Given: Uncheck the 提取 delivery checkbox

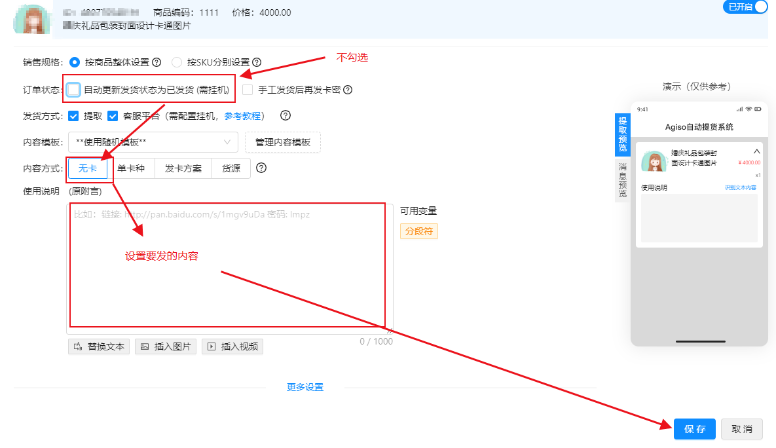Looking at the screenshot, I should pyautogui.click(x=73, y=116).
